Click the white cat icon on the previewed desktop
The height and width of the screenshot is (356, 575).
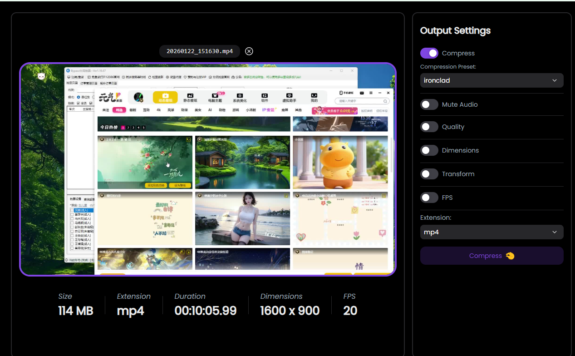(x=41, y=77)
